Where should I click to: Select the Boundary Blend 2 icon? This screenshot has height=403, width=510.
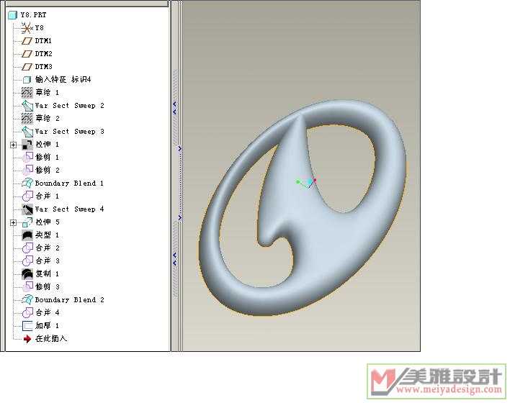pos(27,299)
